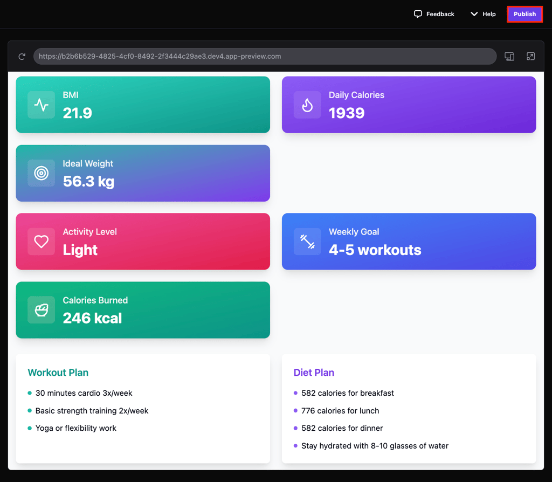Click 'Stay hydrated with 8-10 glasses' item

click(x=375, y=446)
